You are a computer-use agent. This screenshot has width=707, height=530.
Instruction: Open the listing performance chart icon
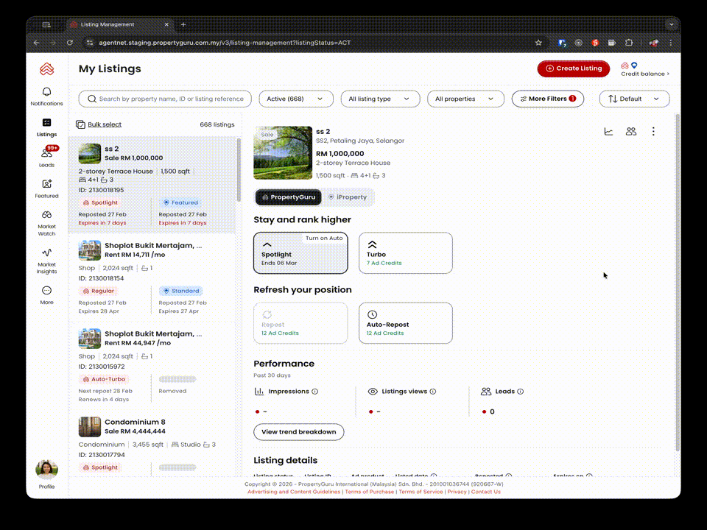point(608,132)
